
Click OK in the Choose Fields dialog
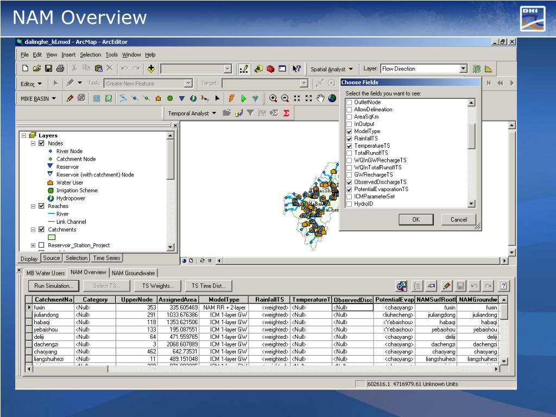416,219
